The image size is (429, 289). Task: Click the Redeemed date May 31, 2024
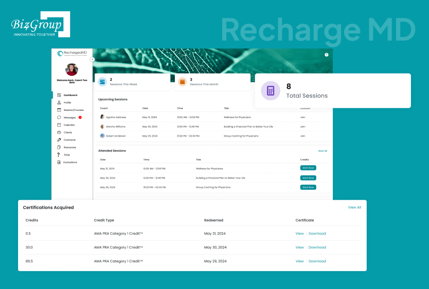click(215, 234)
